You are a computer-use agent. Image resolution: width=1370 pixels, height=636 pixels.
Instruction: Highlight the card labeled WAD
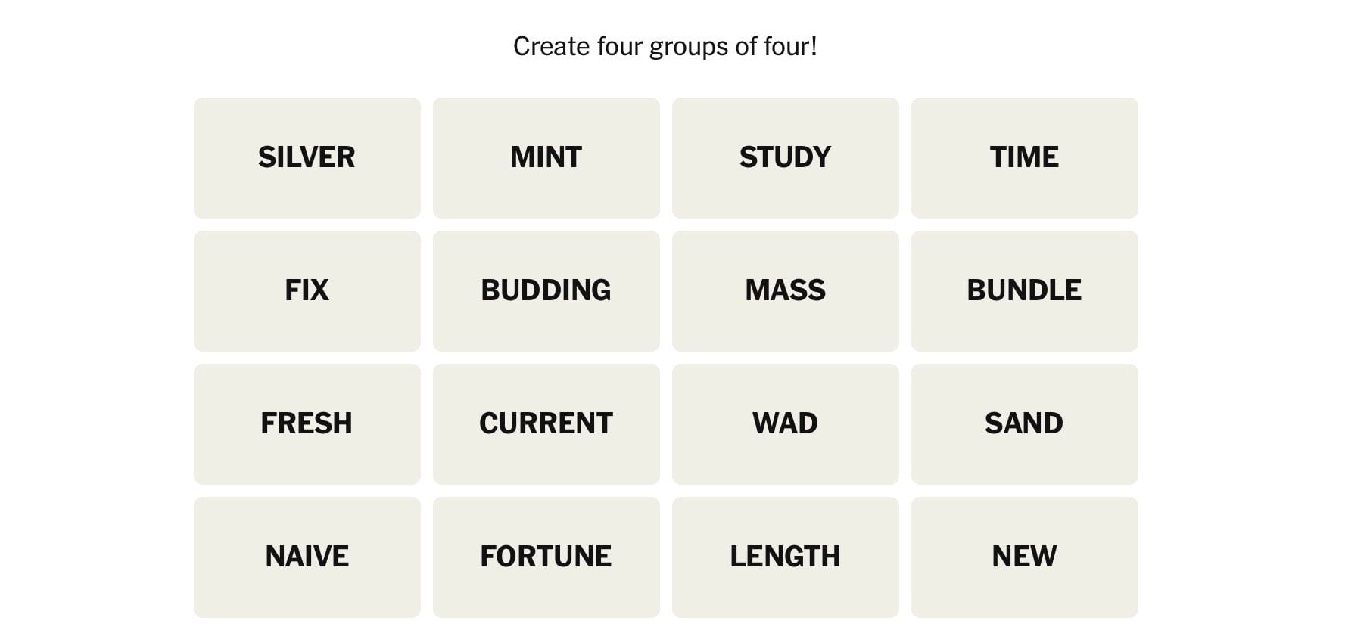[x=785, y=423]
